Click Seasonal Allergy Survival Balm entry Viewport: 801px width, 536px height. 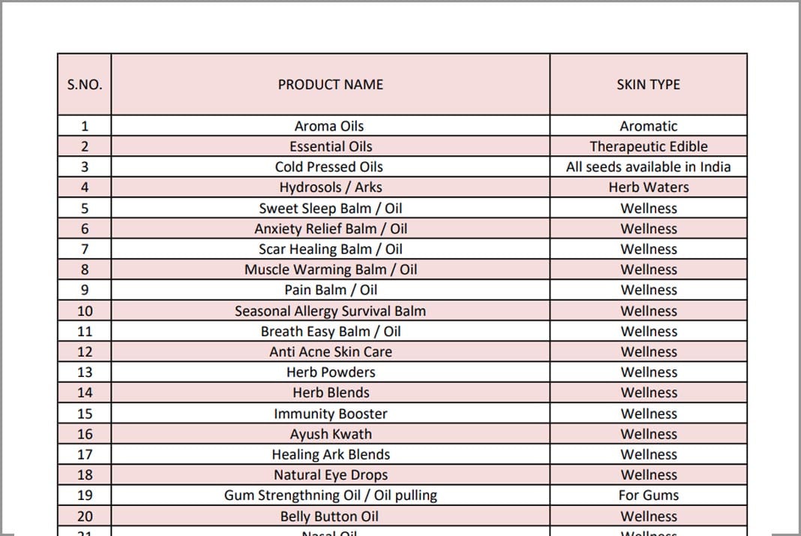coord(331,311)
